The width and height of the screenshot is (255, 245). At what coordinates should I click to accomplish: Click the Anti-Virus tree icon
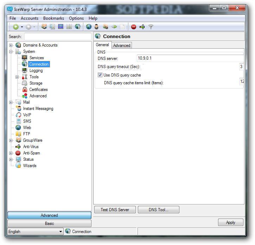[x=18, y=147]
